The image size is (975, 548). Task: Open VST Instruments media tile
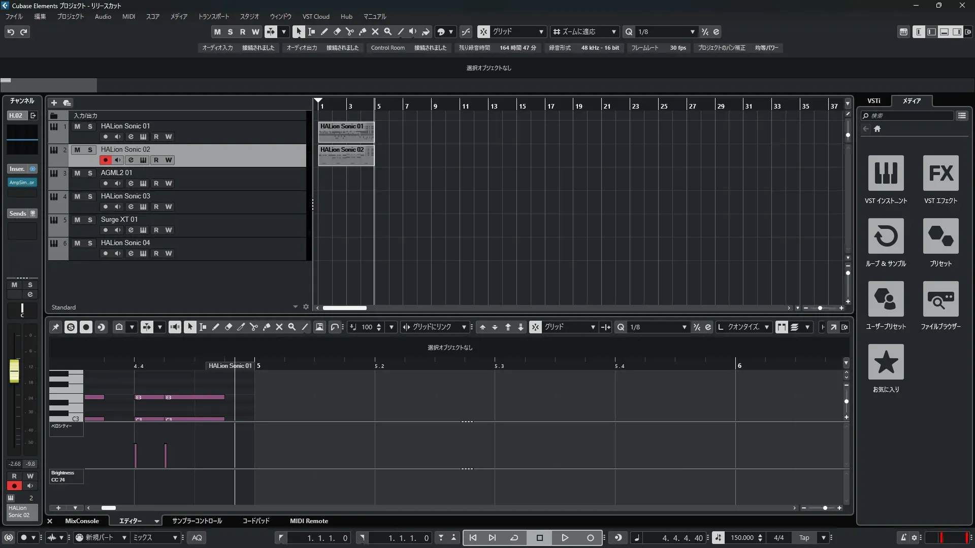[886, 174]
